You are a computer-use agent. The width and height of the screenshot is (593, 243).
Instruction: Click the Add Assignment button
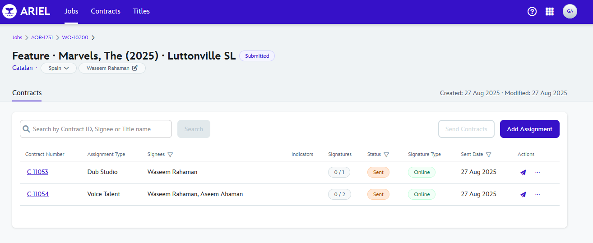pos(529,129)
